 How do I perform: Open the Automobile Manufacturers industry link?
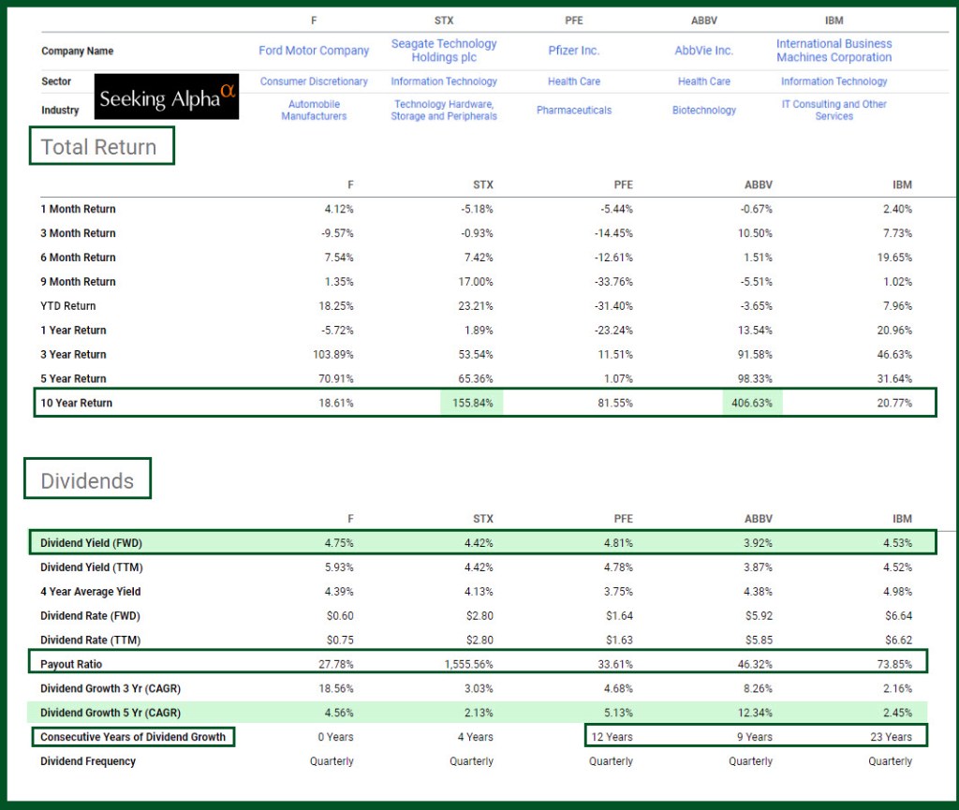point(314,110)
